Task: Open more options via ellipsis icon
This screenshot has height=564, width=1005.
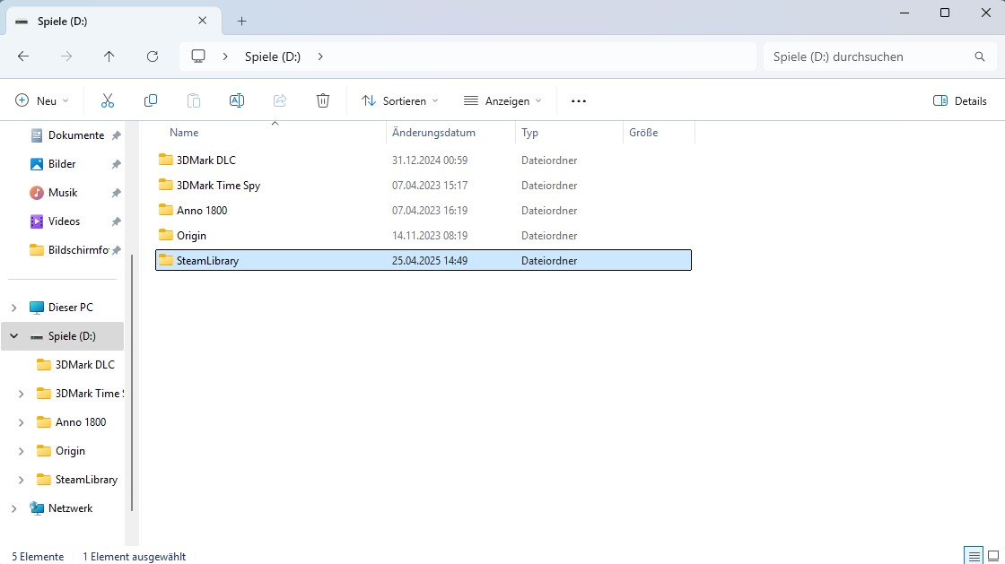Action: coord(578,100)
